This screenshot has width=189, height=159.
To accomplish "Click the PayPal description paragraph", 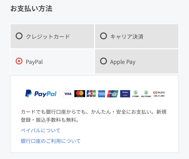I will (93, 116).
